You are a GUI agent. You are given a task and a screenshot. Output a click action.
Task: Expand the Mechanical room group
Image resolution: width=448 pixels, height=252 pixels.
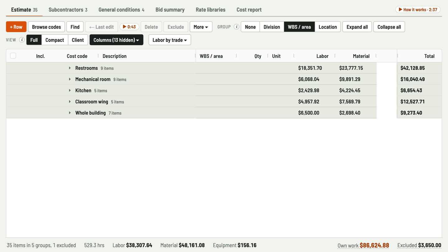70,79
